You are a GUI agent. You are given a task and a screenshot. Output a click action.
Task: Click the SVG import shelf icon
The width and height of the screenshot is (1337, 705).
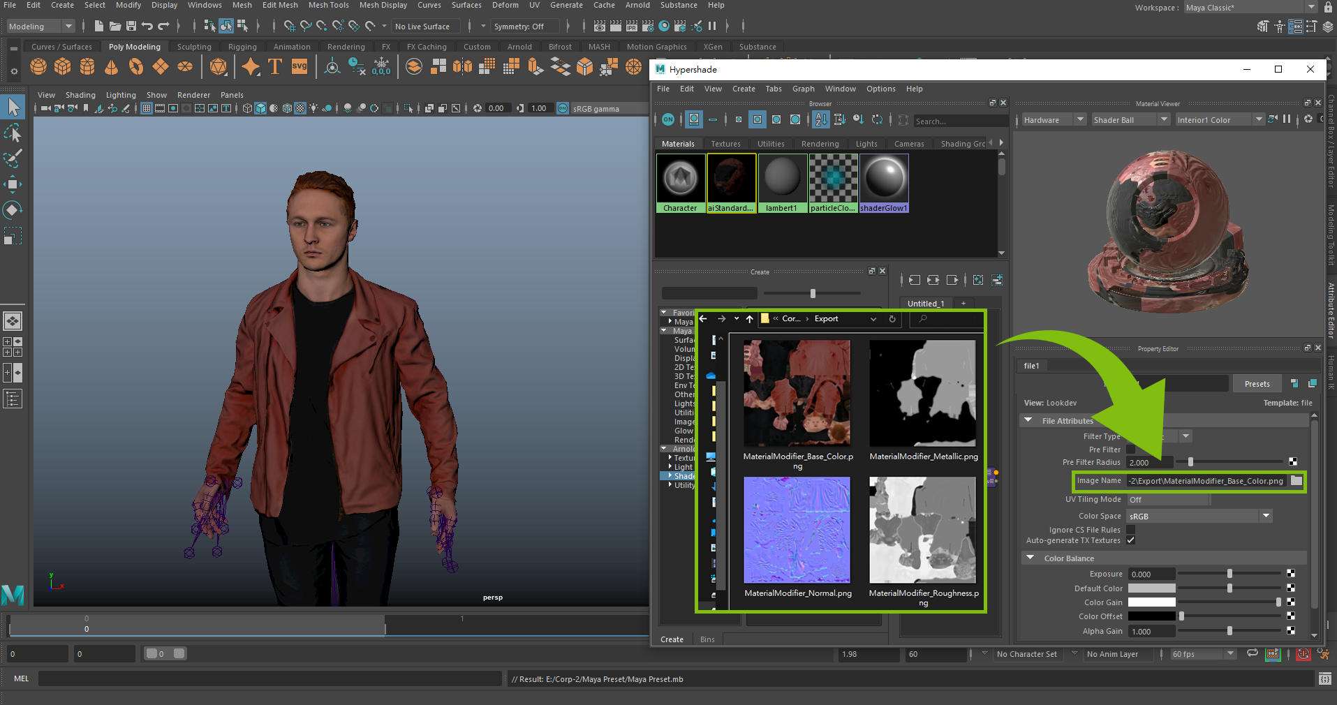300,66
